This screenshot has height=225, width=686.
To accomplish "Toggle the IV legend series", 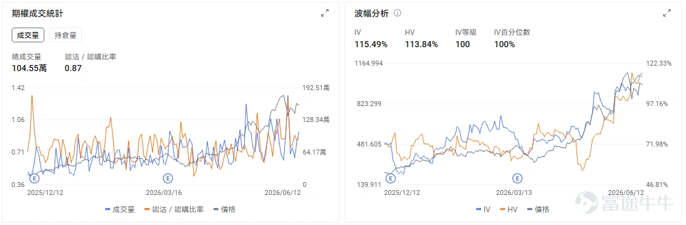I will 483,209.
